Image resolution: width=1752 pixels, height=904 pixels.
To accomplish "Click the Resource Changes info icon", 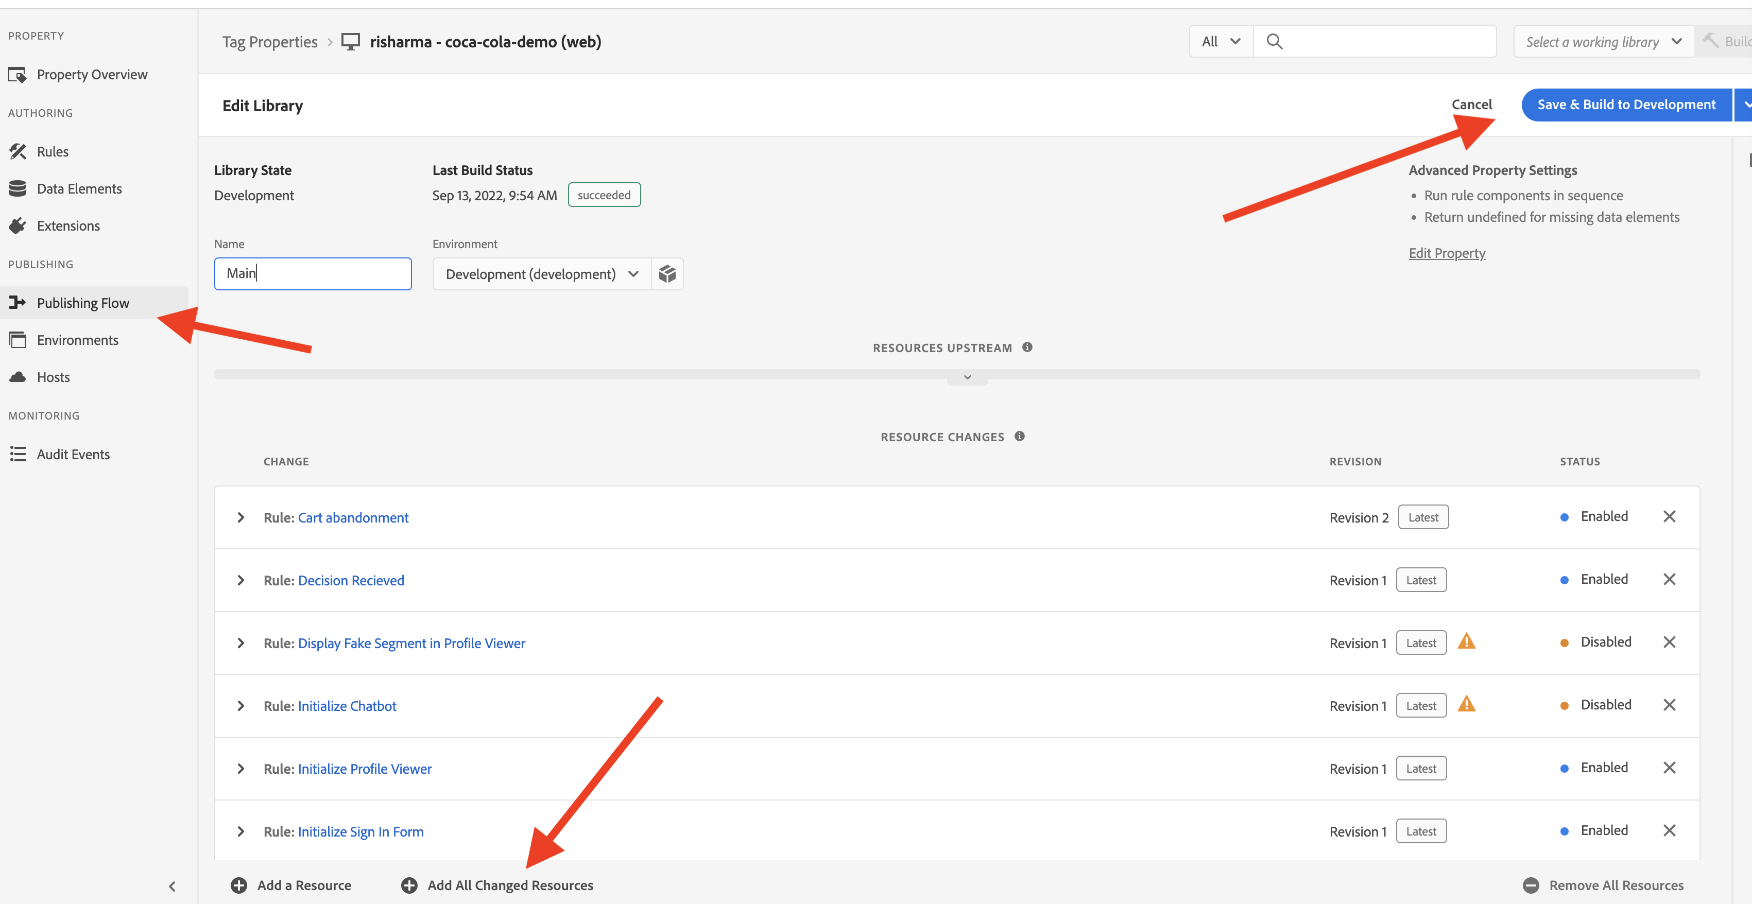I will (x=1020, y=437).
